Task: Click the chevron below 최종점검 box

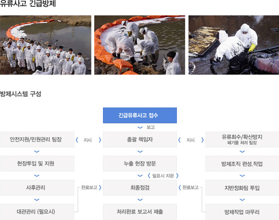Action: 140,200
